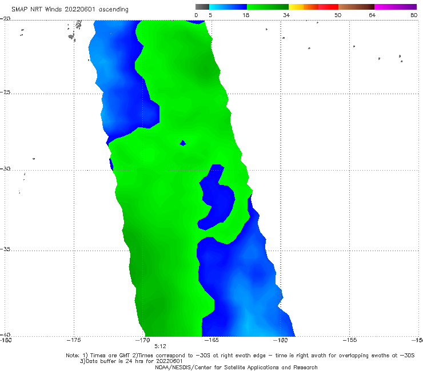Click the blue segment of the wind color bar
This screenshot has width=423, height=371.
coord(228,7)
